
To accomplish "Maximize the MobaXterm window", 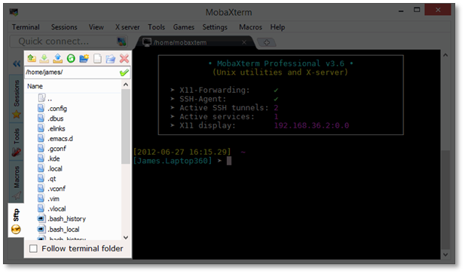I will pyautogui.click(x=417, y=10).
